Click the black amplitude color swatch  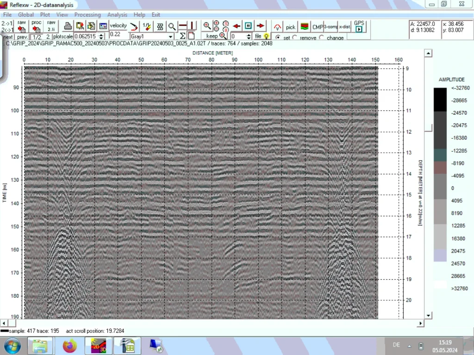click(x=440, y=100)
